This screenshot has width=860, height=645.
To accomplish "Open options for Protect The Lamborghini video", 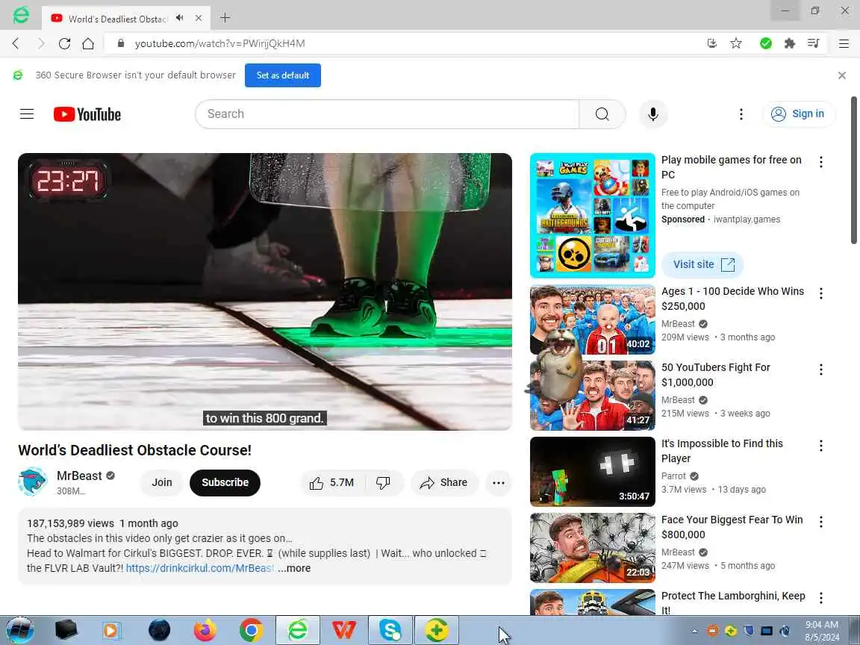I will pyautogui.click(x=820, y=598).
